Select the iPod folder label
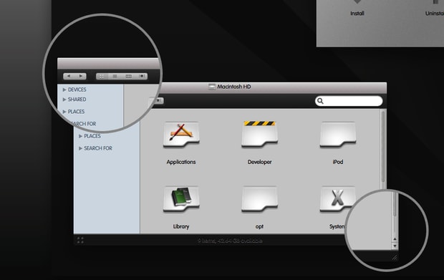The image size is (444, 280). [338, 162]
